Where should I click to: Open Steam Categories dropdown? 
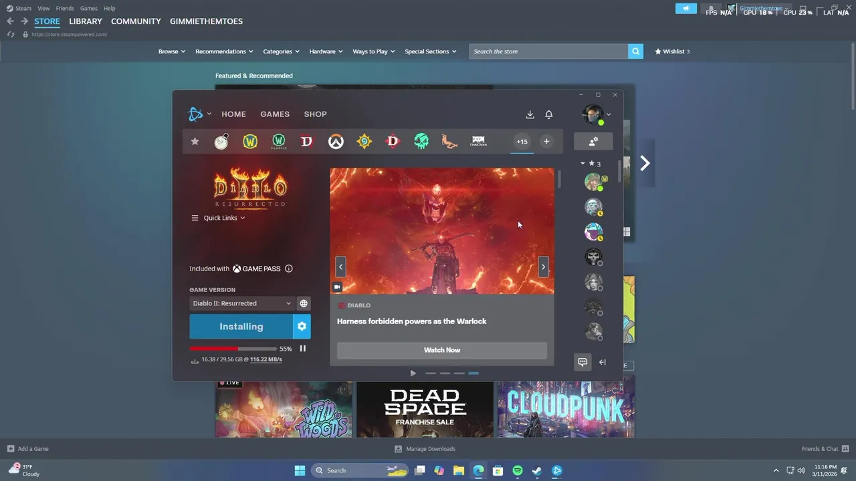[281, 51]
